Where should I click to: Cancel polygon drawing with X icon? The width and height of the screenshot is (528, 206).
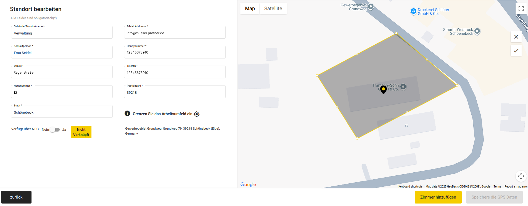point(516,37)
